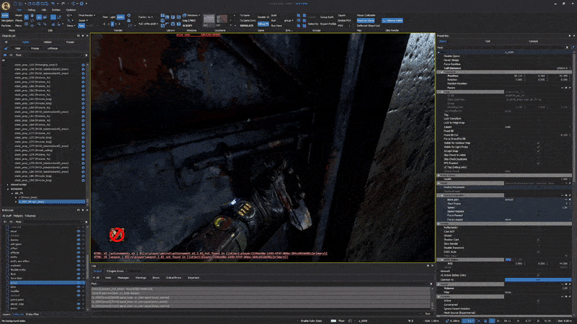The width and height of the screenshot is (577, 324).
Task: Switch to the Entities ribbon tab
Action: click(55, 9)
